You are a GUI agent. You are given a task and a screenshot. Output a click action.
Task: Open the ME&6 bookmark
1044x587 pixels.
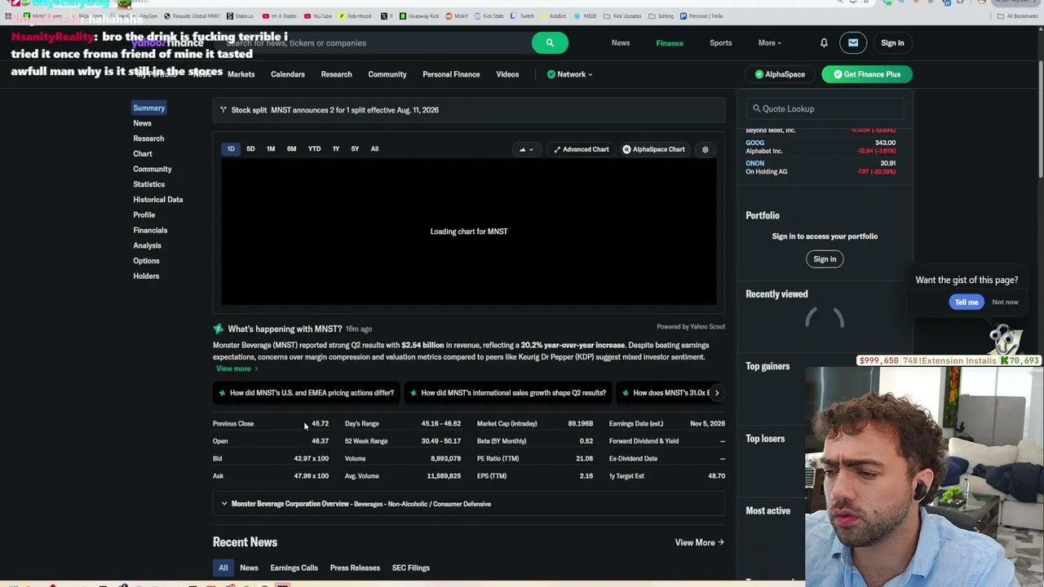[x=586, y=16]
